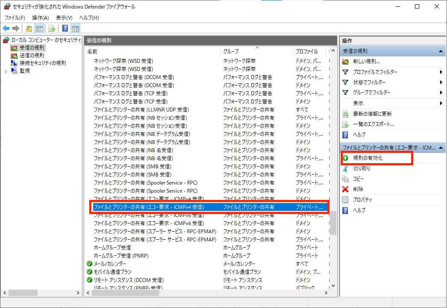This screenshot has height=308, width=447.
Task: Click 最新の情報に更新 refresh icon
Action: (x=345, y=114)
